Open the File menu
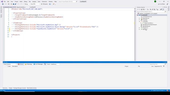This screenshot has width=170, height=95. (x=5, y=2)
